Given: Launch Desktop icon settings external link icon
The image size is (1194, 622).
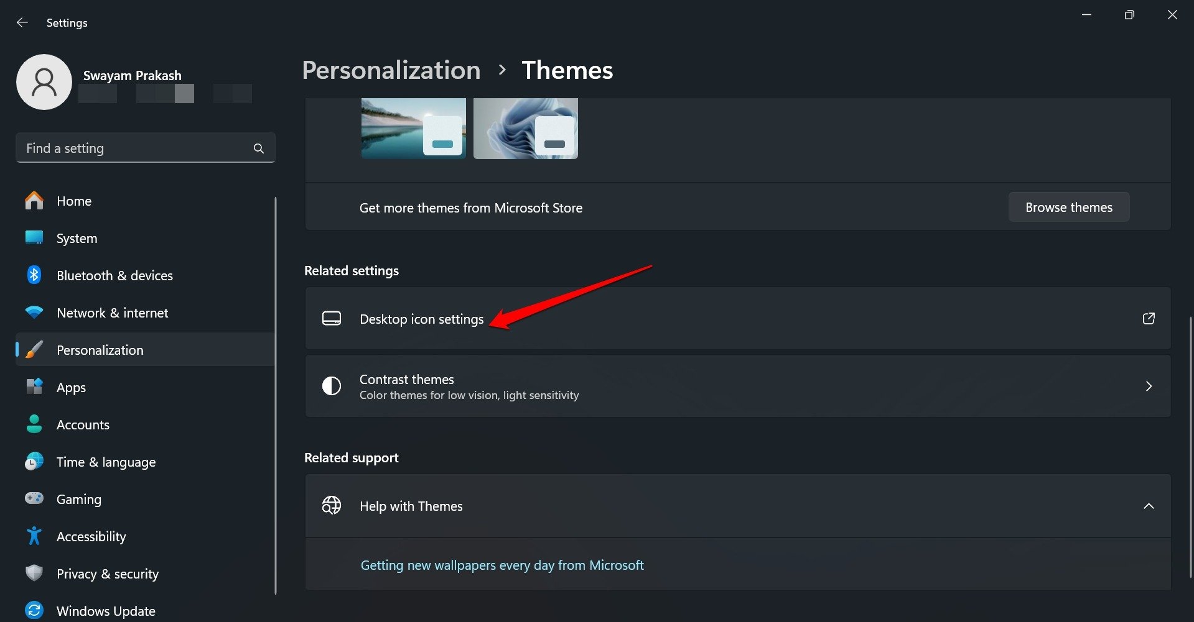Looking at the screenshot, I should [x=1148, y=319].
